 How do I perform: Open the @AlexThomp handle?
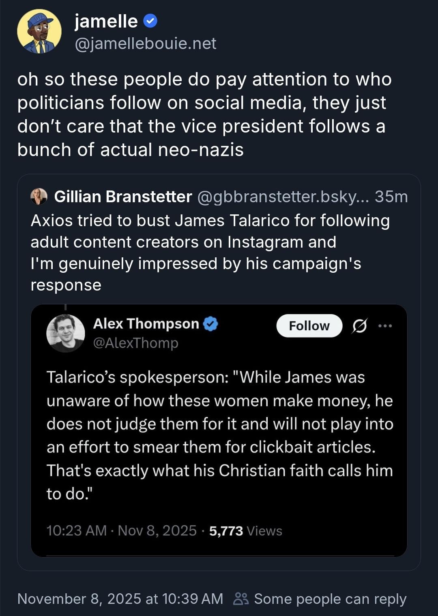point(135,343)
